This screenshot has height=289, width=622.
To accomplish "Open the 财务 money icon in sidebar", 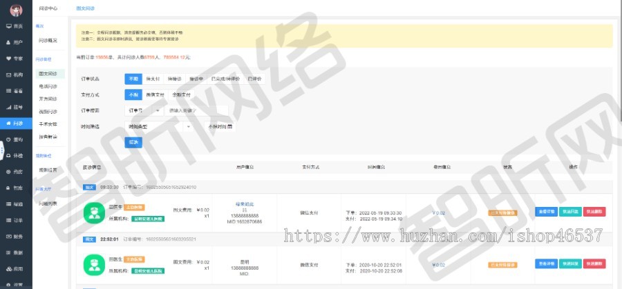I will (x=8, y=237).
